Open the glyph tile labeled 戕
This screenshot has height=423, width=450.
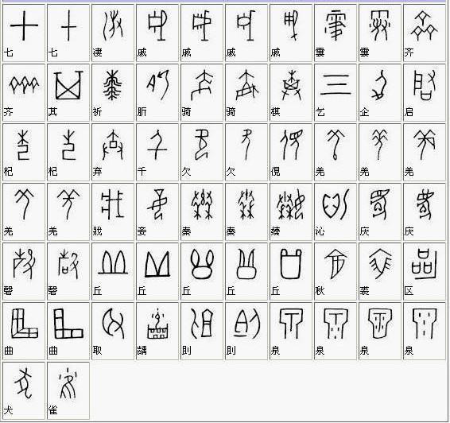click(113, 212)
